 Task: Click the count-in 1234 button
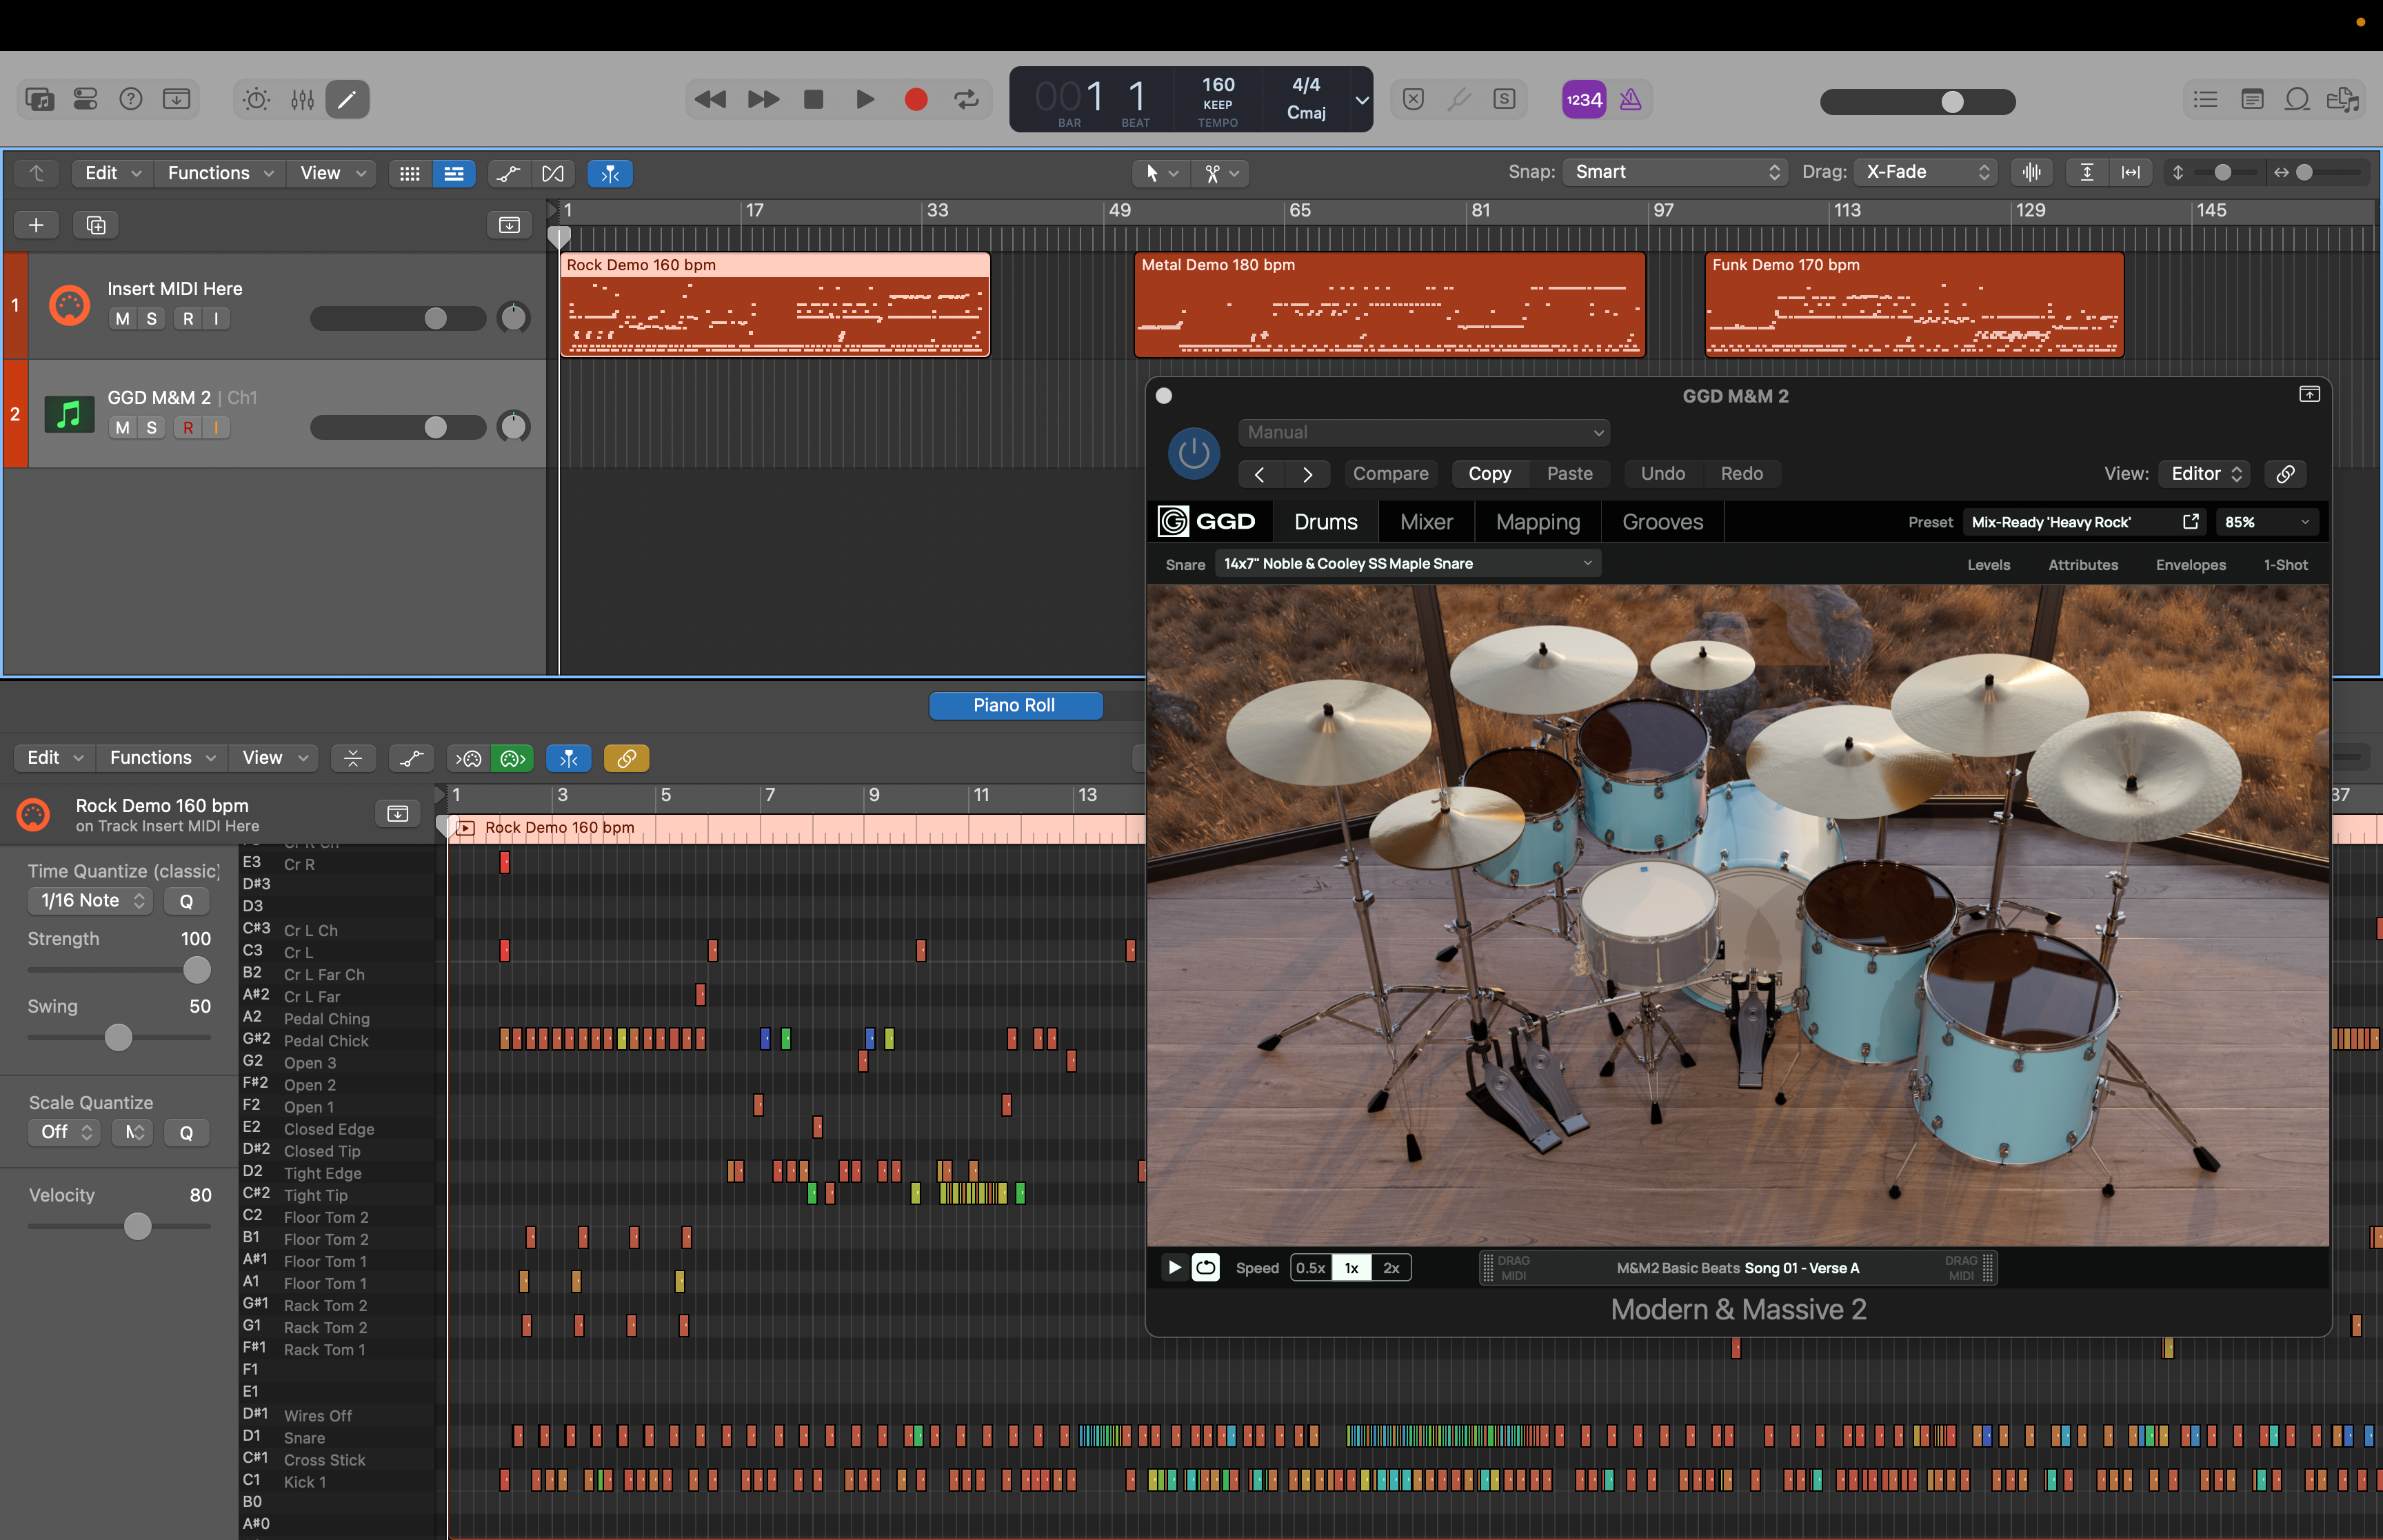pyautogui.click(x=1584, y=99)
